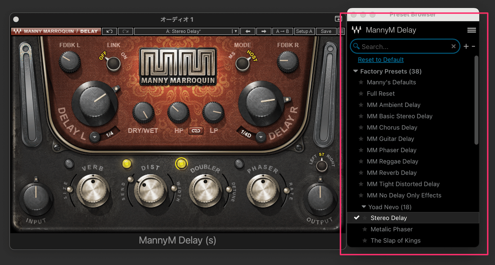Click the INPUT knob
This screenshot has height=265, width=495.
[36, 199]
